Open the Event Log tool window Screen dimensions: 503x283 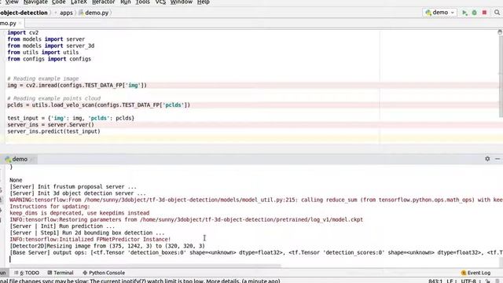click(x=475, y=273)
